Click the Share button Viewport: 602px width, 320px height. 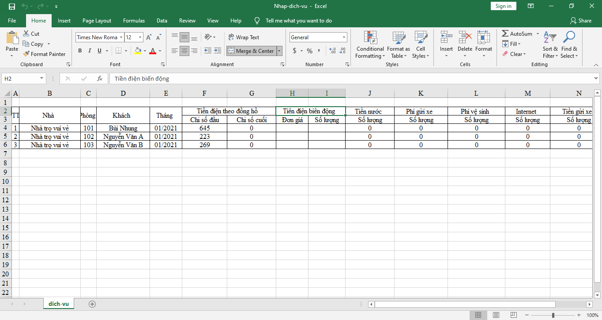coord(580,21)
